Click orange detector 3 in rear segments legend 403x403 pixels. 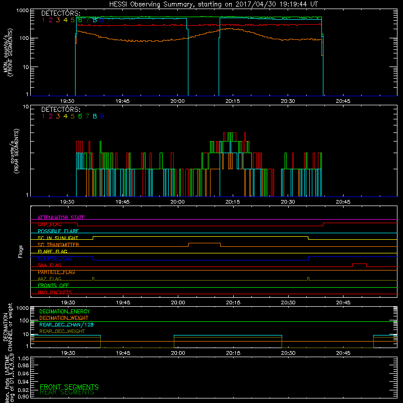tap(58, 116)
